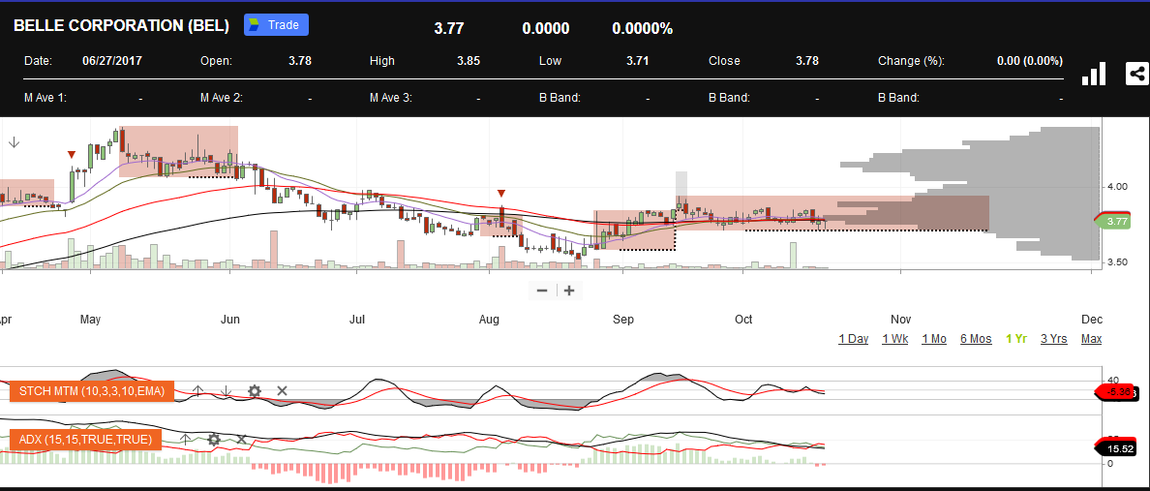This screenshot has height=491, width=1150.
Task: Click the High value 3.85
Action: (469, 61)
